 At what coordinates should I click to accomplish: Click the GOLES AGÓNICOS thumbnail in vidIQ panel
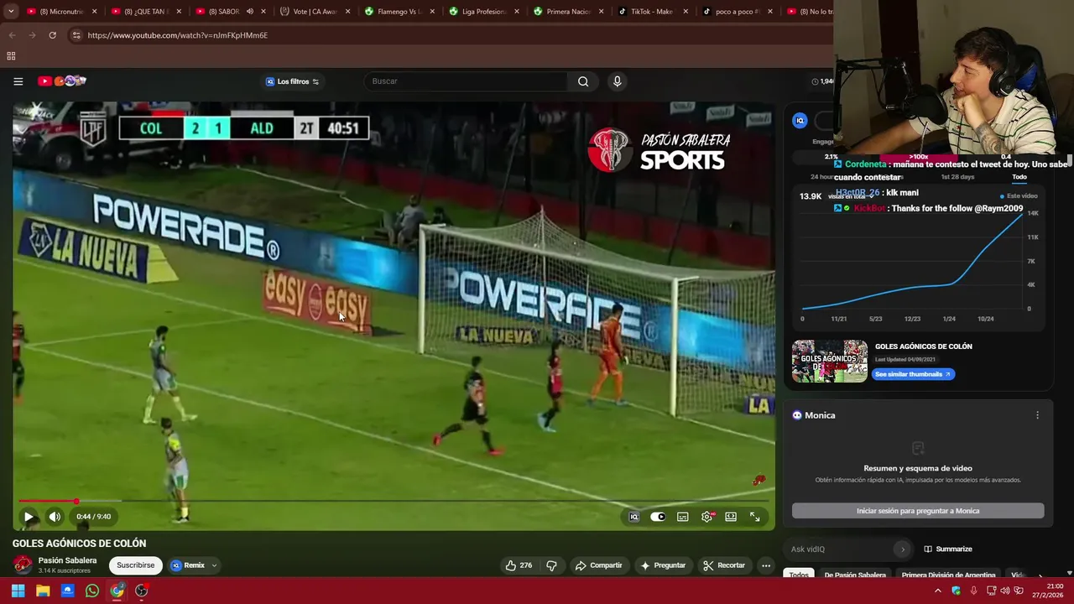click(x=830, y=361)
